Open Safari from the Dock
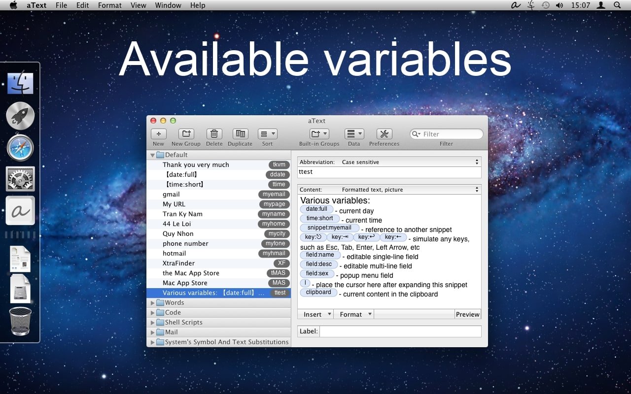Screen dimensions: 631x394 [20, 148]
